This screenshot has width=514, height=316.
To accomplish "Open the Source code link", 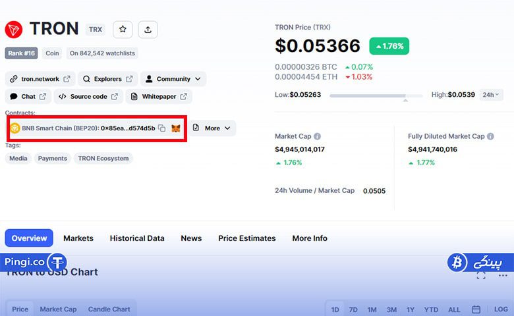I will pyautogui.click(x=88, y=97).
